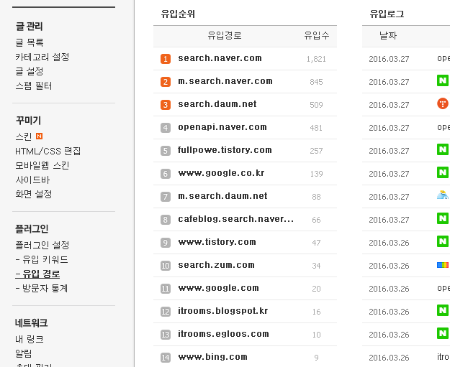Click rank 1 orange badge
This screenshot has width=450, height=367.
(166, 59)
